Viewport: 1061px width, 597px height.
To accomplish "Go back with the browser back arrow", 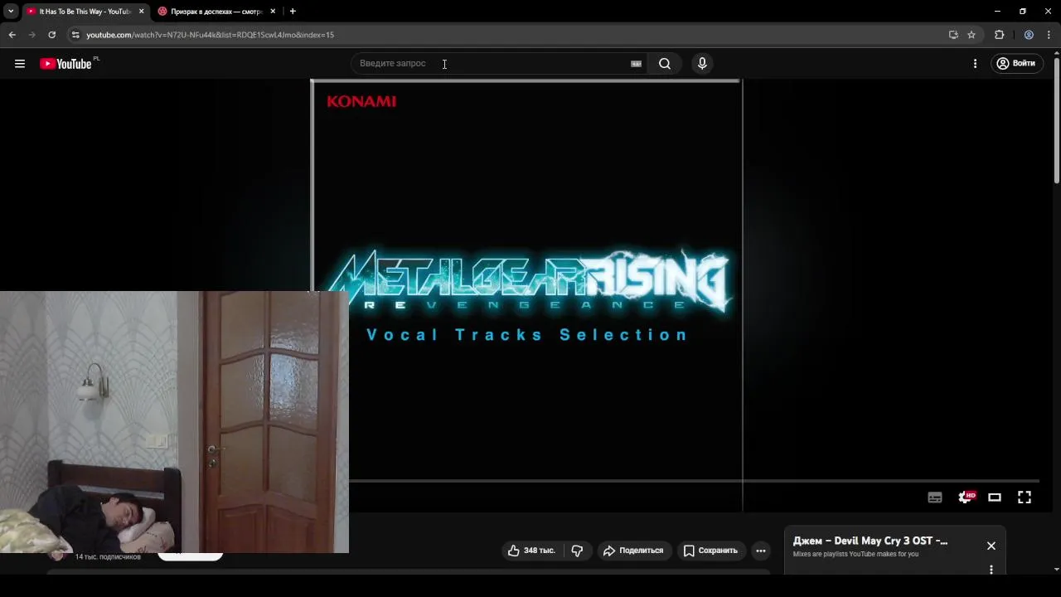I will pyautogui.click(x=12, y=35).
